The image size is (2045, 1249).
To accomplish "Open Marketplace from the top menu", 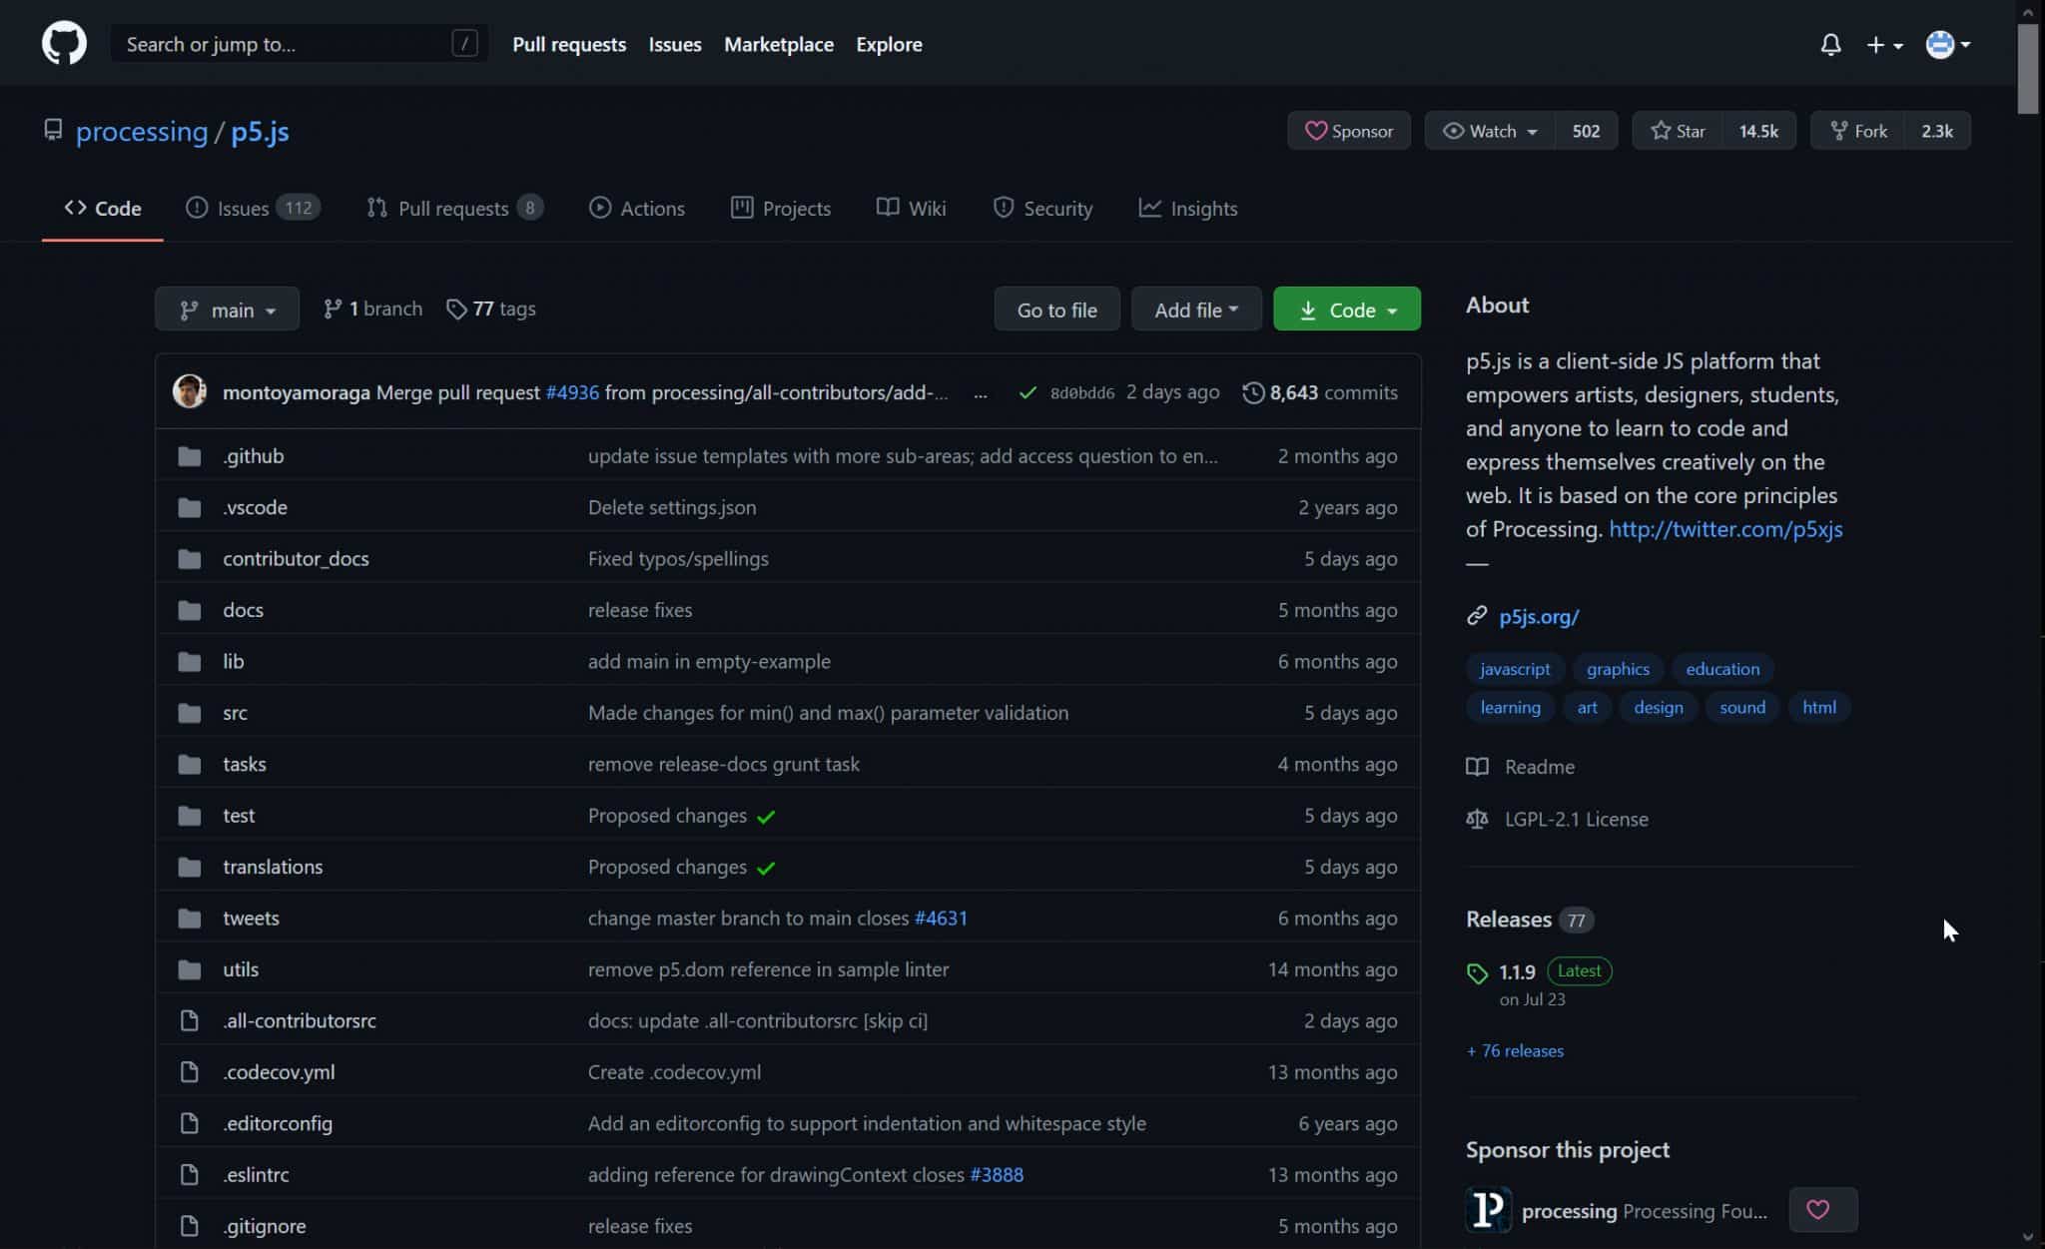I will (779, 44).
